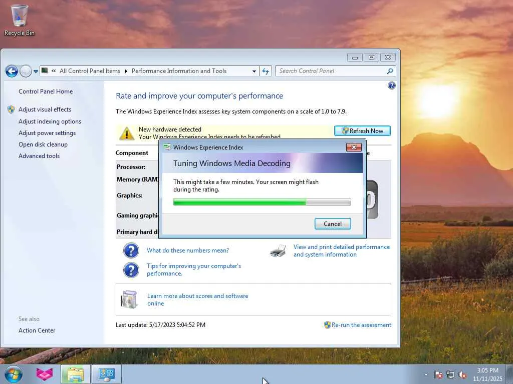The image size is (513, 384).
Task: Open Adjust visual effects link
Action: click(x=45, y=109)
